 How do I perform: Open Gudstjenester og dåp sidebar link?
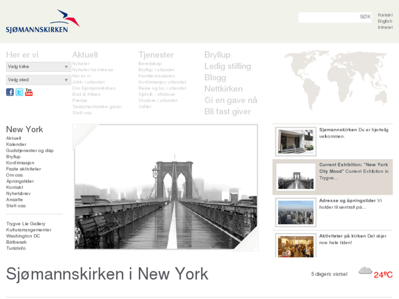pyautogui.click(x=30, y=150)
